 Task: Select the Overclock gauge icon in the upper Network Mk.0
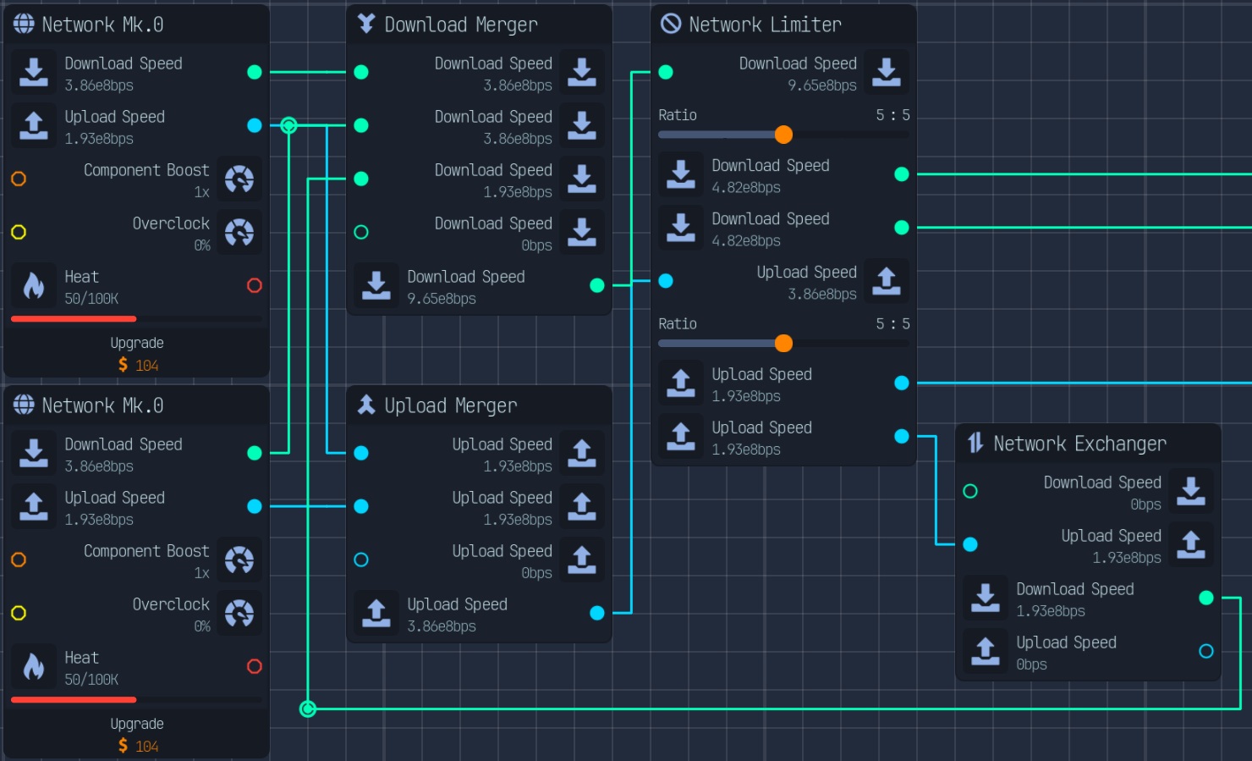(239, 232)
